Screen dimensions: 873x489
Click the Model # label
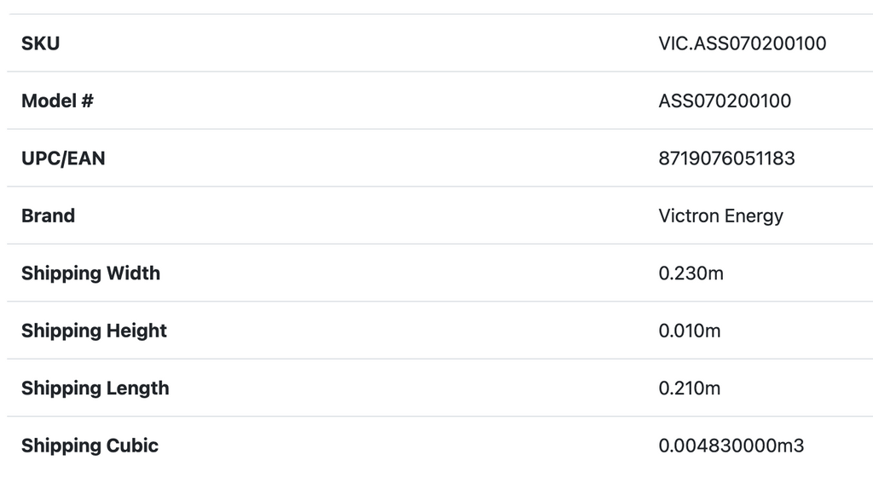click(x=57, y=101)
